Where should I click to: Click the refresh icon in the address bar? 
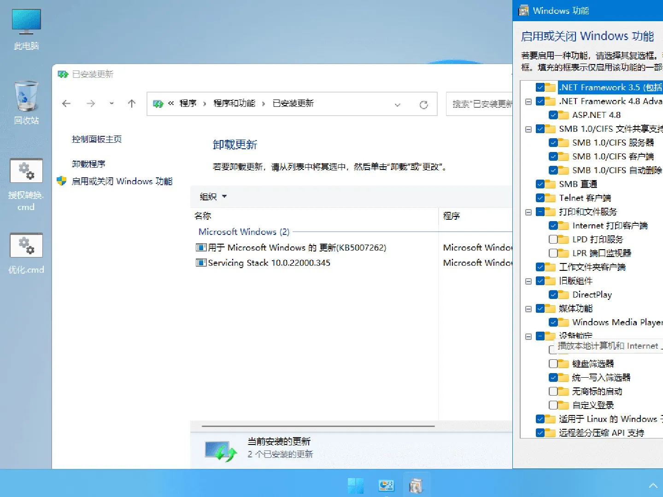423,105
